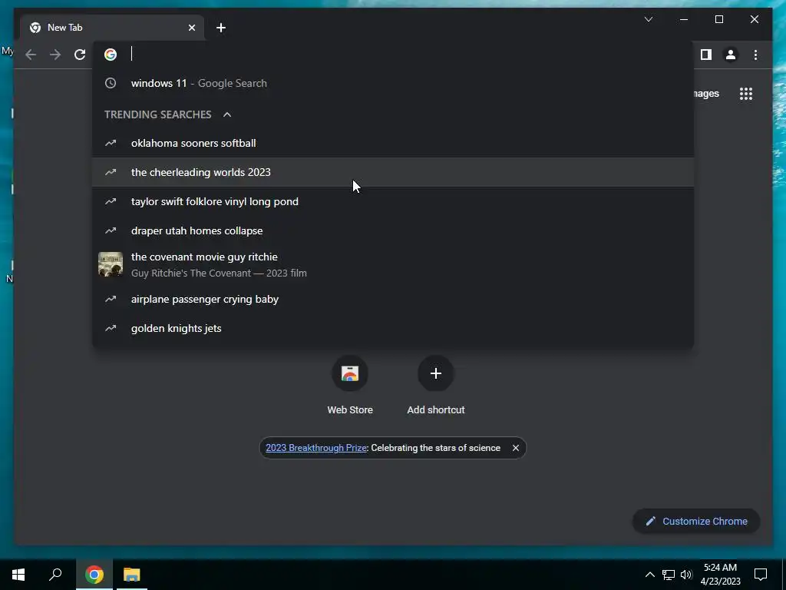Click the Add shortcut button
The height and width of the screenshot is (590, 786).
pyautogui.click(x=436, y=386)
